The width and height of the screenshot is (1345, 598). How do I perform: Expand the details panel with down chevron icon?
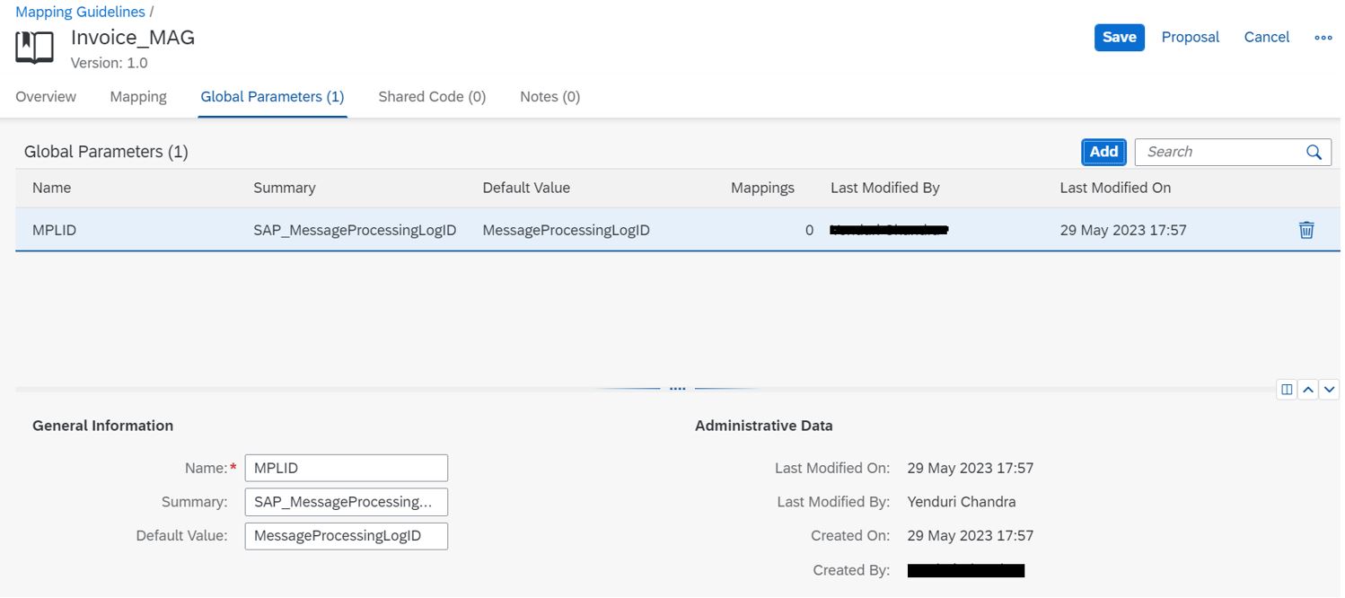point(1331,389)
